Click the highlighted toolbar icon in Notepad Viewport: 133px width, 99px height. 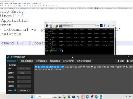coord(20,6)
